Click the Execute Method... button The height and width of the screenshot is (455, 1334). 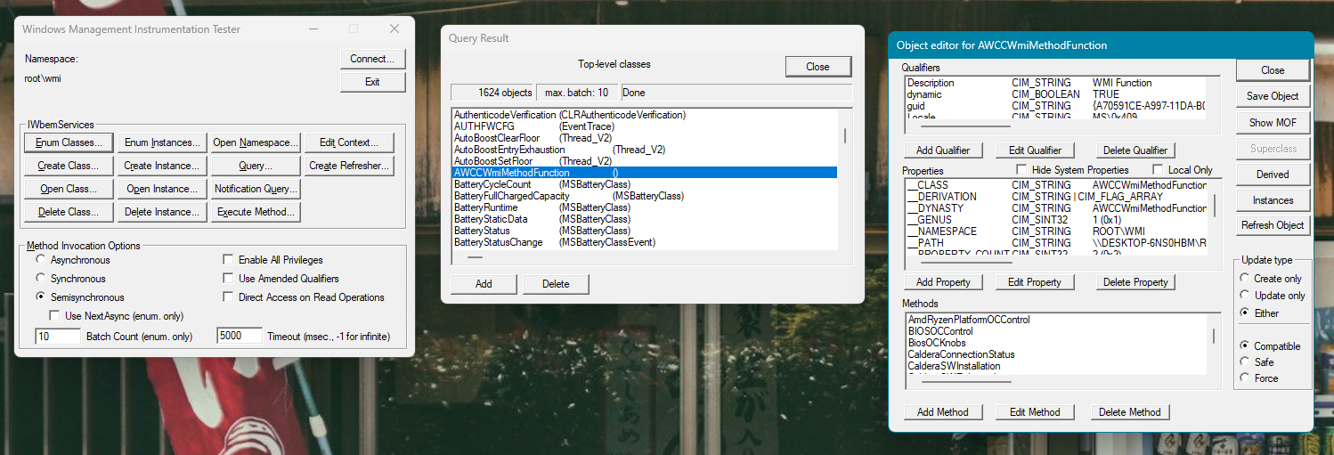pos(256,212)
